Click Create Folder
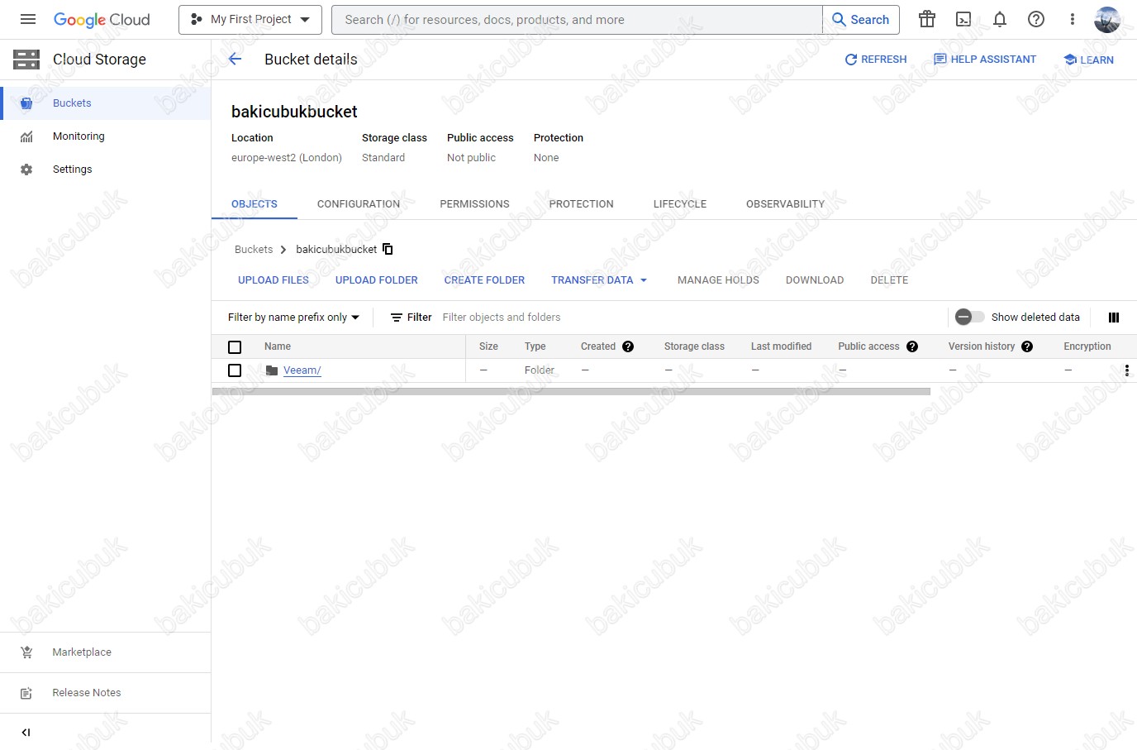This screenshot has width=1137, height=750. coord(484,280)
